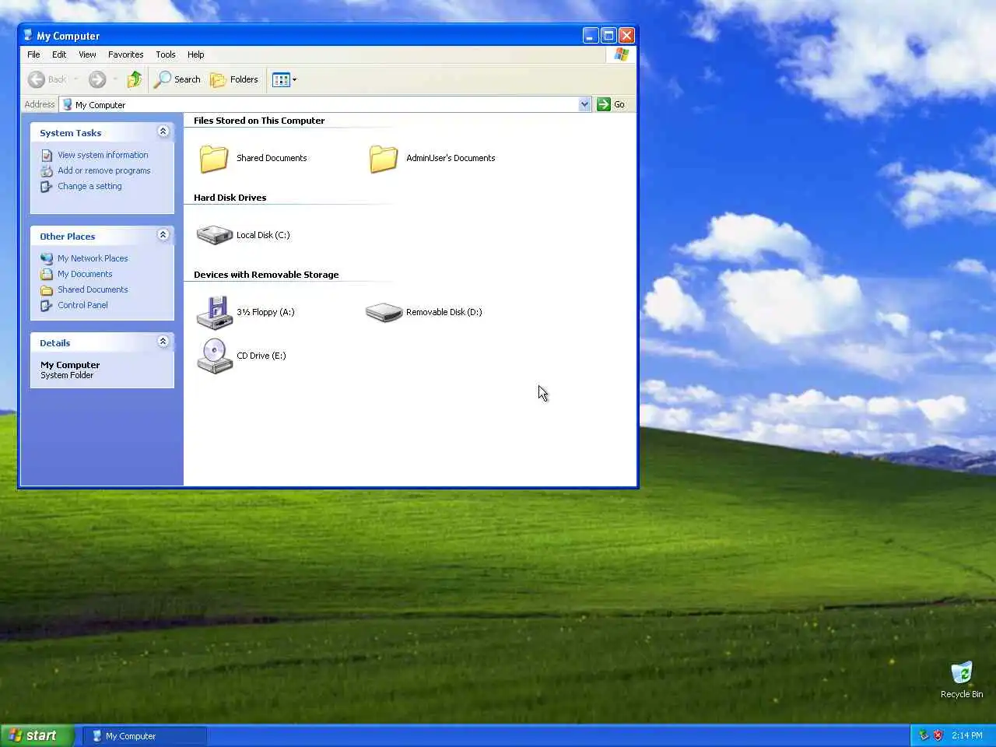This screenshot has height=747, width=996.
Task: Click the My Documents sidebar icon
Action: (47, 274)
